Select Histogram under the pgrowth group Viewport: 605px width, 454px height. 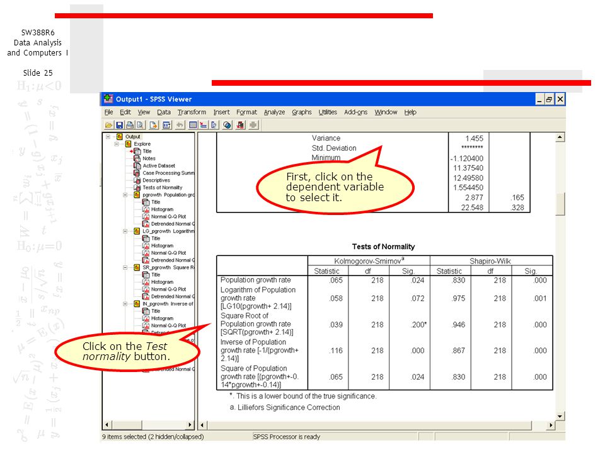click(x=162, y=209)
